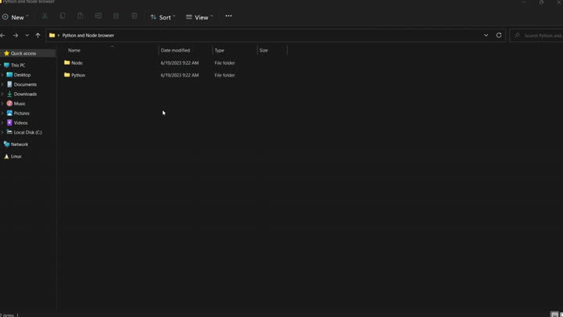This screenshot has height=317, width=563.
Task: Click the Rename icon in toolbar
Action: click(98, 16)
